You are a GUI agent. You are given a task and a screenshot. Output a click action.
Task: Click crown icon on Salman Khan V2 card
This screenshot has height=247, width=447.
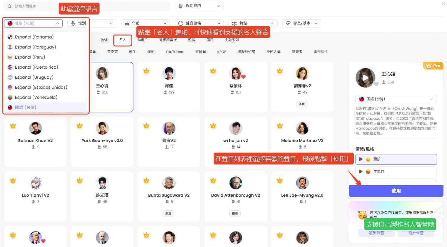click(x=13, y=125)
